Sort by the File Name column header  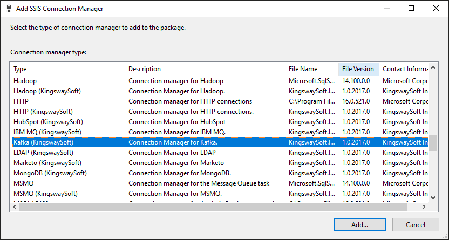coord(312,69)
